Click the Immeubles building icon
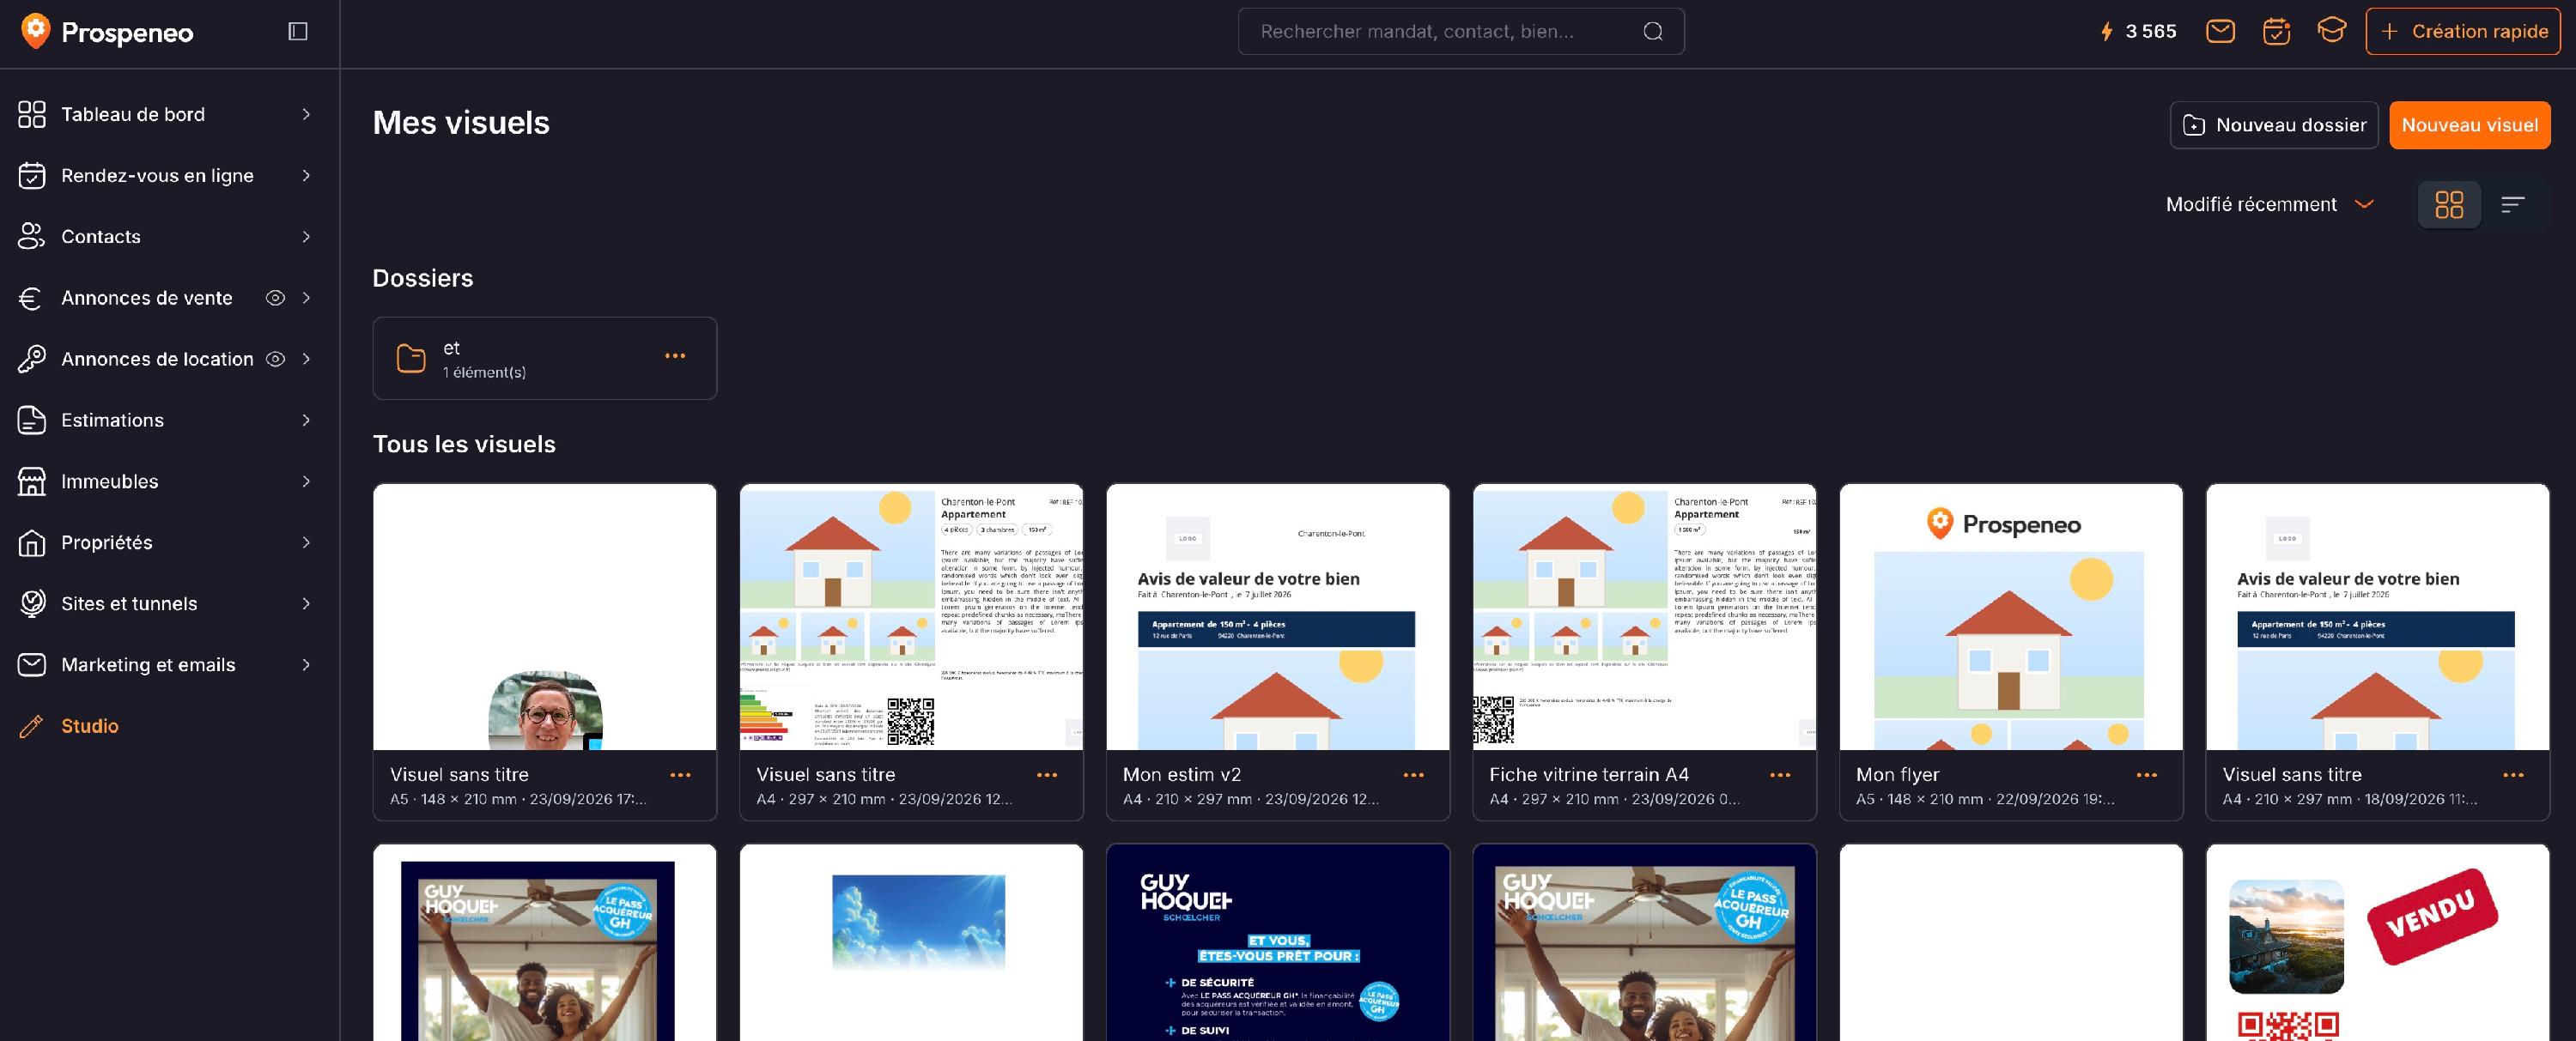Image resolution: width=2576 pixels, height=1041 pixels. [32, 481]
